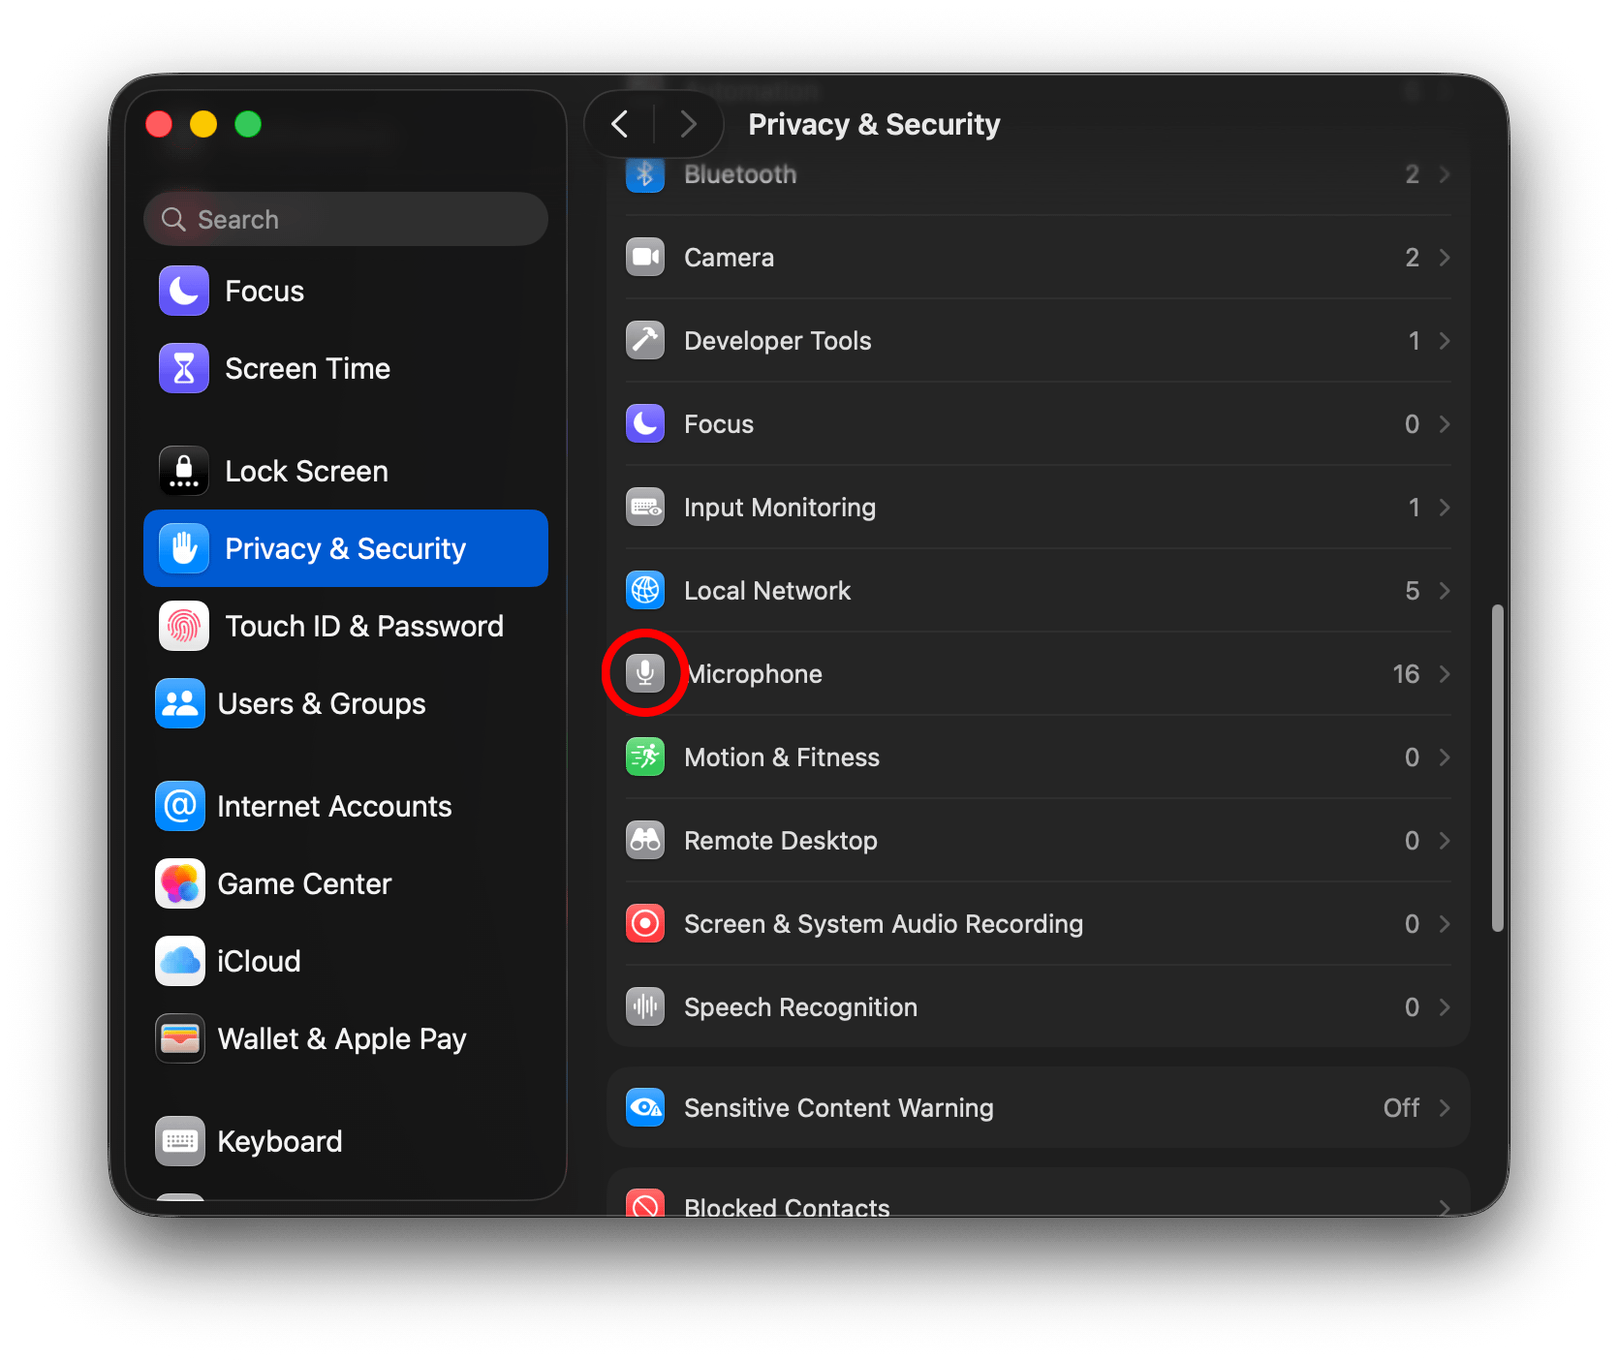This screenshot has width=1618, height=1360.
Task: Click the Privacy & Security hand icon
Action: [184, 548]
